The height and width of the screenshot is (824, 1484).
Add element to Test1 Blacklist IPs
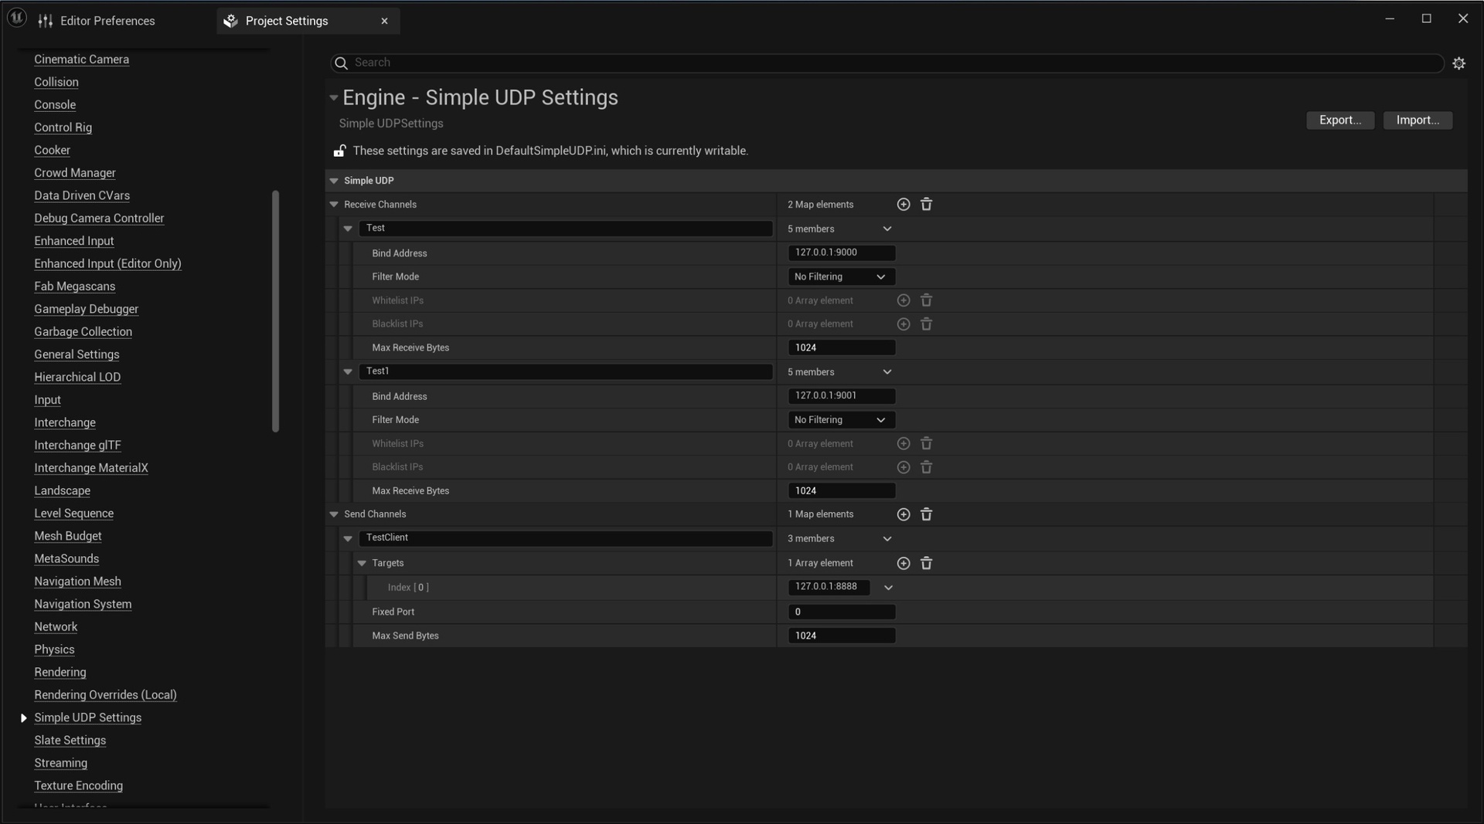point(903,467)
